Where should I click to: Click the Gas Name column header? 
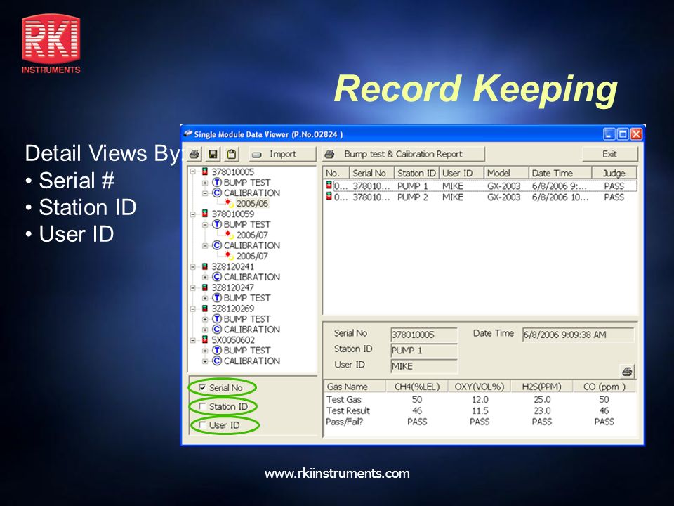(x=354, y=387)
